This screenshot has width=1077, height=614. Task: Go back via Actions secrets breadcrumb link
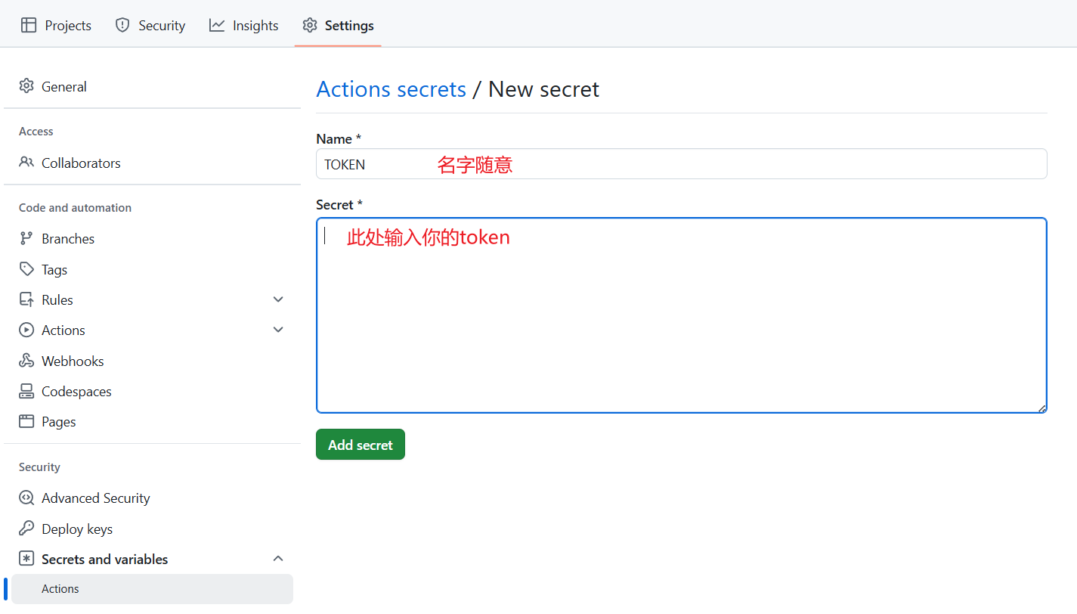point(391,89)
